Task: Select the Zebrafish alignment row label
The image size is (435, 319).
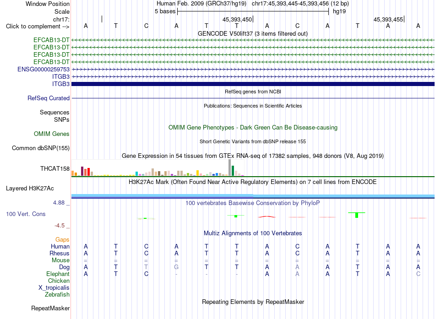Action: point(57,295)
